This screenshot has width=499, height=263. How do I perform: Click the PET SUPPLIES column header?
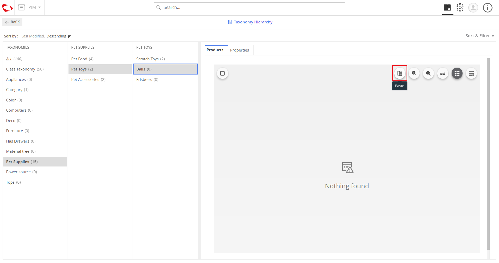pyautogui.click(x=83, y=47)
